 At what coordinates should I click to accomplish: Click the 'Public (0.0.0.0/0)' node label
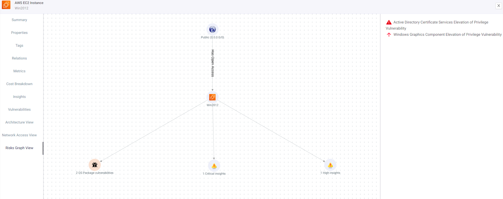[x=213, y=37]
